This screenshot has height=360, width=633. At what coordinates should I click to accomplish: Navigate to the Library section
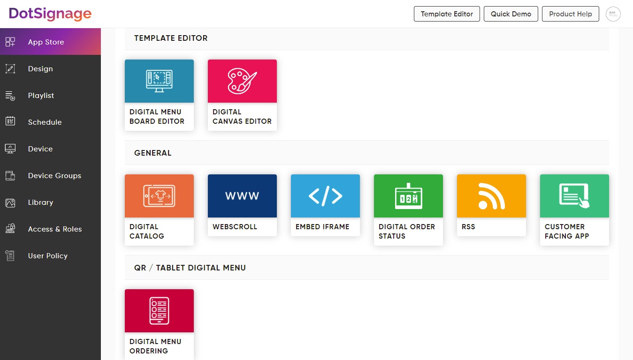[x=40, y=202]
